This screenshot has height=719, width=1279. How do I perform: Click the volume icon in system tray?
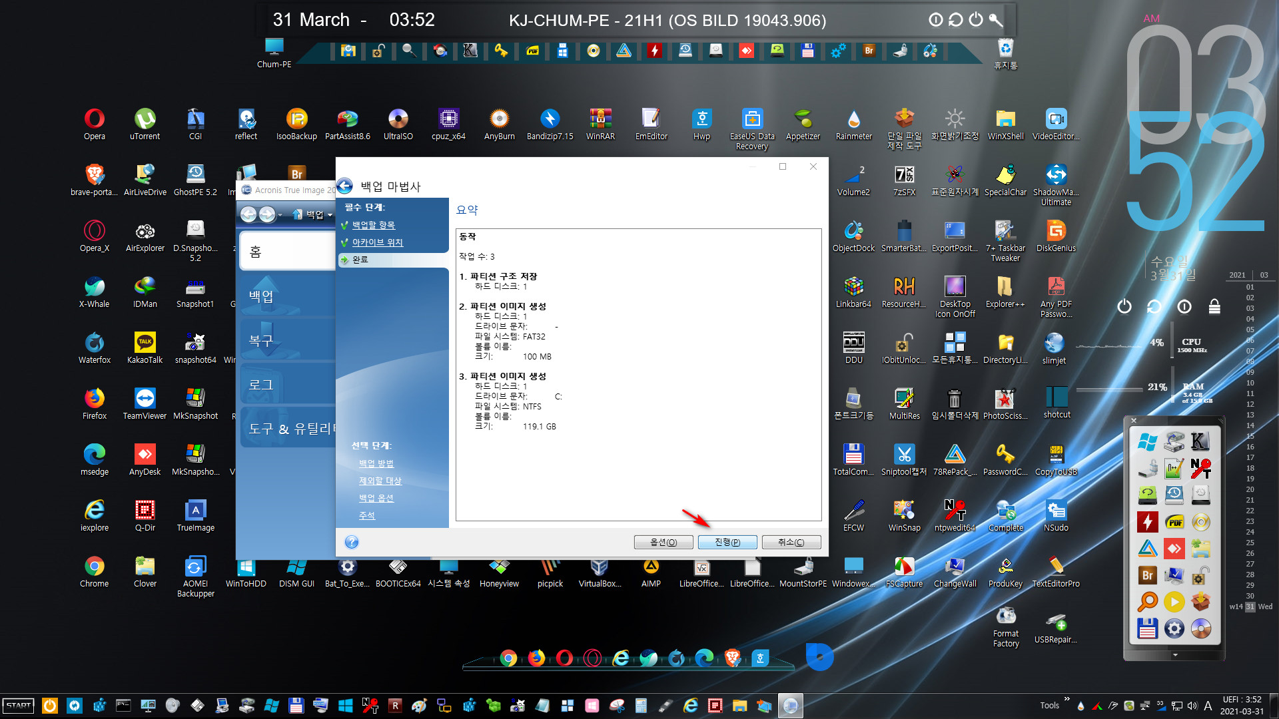tap(1192, 706)
